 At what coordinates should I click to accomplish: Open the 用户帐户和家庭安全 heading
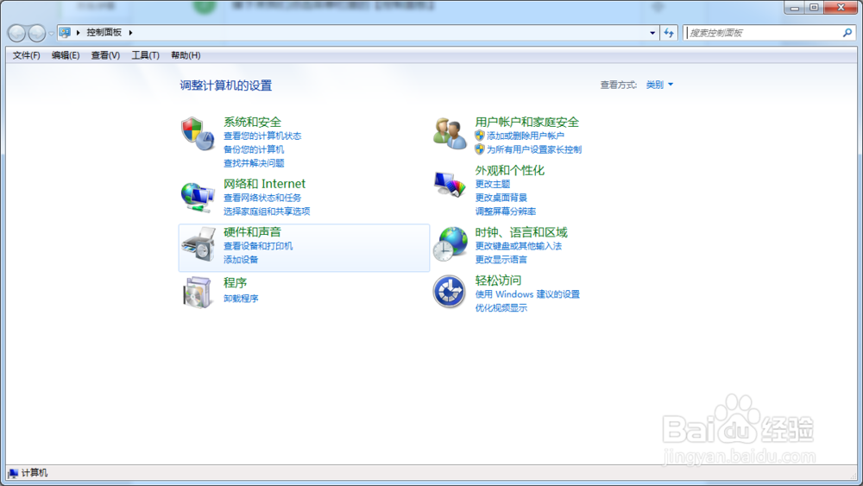[526, 123]
